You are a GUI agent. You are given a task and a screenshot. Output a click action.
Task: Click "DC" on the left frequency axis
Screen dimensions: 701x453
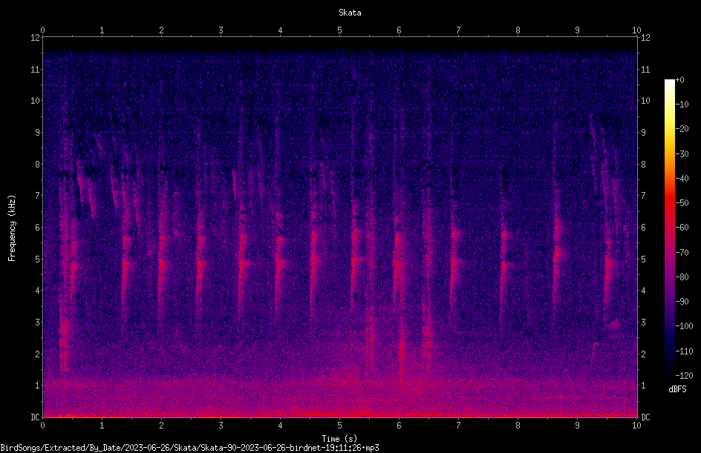coord(35,417)
